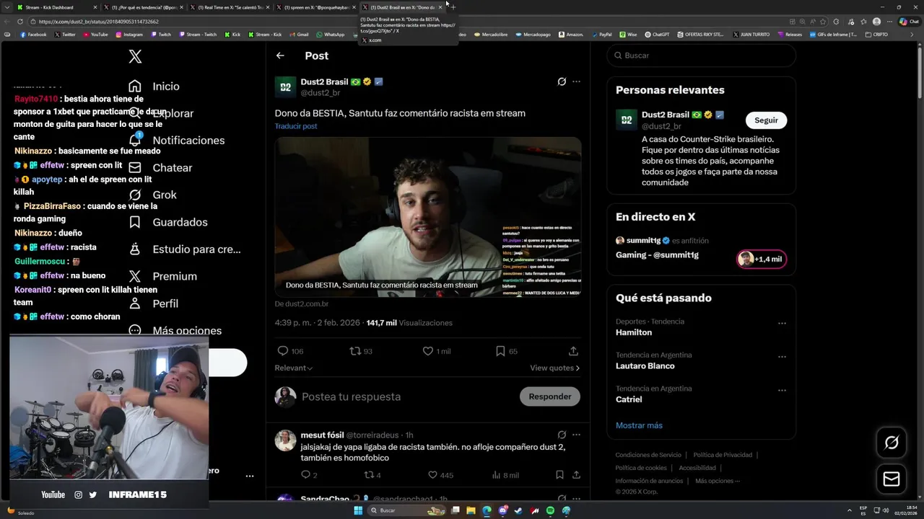Switch to the spreen en X browser tab
The width and height of the screenshot is (924, 519).
pyautogui.click(x=315, y=7)
